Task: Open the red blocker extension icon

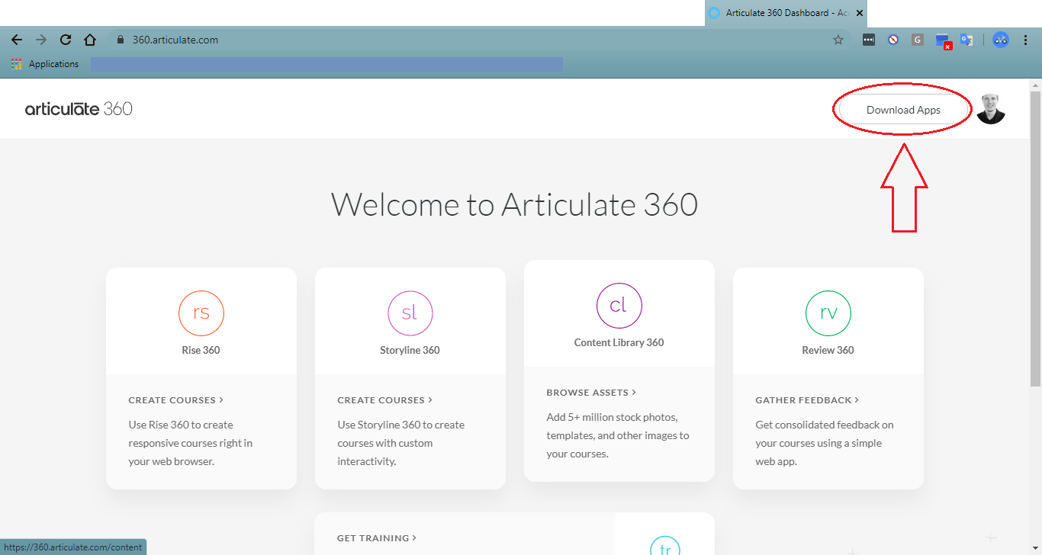Action: (893, 40)
